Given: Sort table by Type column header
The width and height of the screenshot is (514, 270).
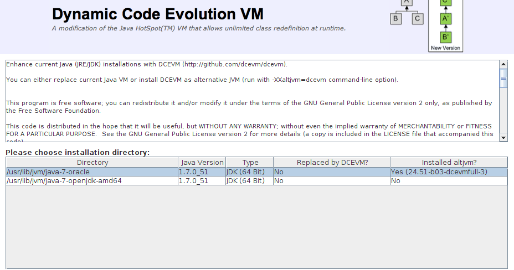Looking at the screenshot, I should click(250, 162).
